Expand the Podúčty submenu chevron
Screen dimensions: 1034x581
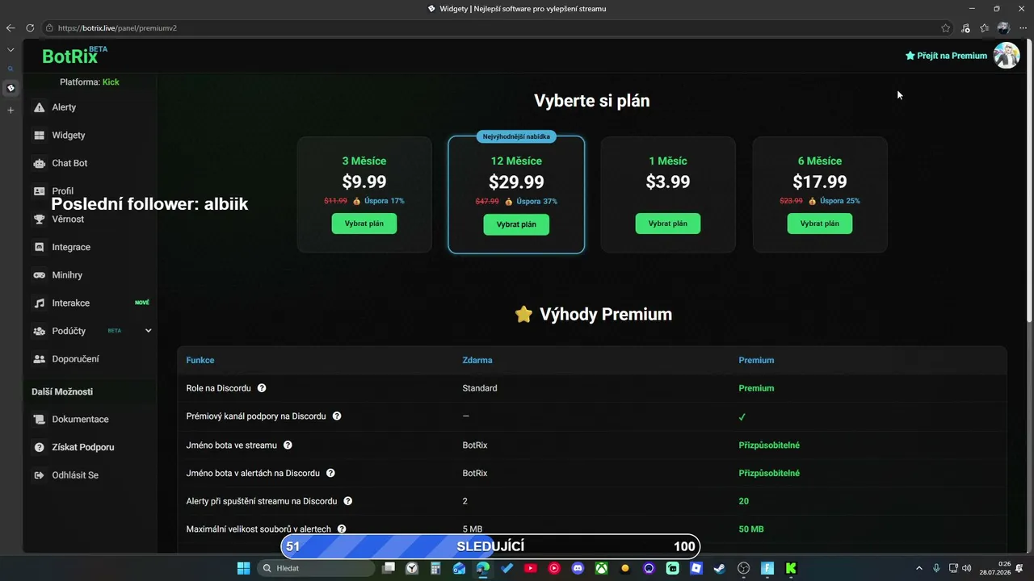148,331
